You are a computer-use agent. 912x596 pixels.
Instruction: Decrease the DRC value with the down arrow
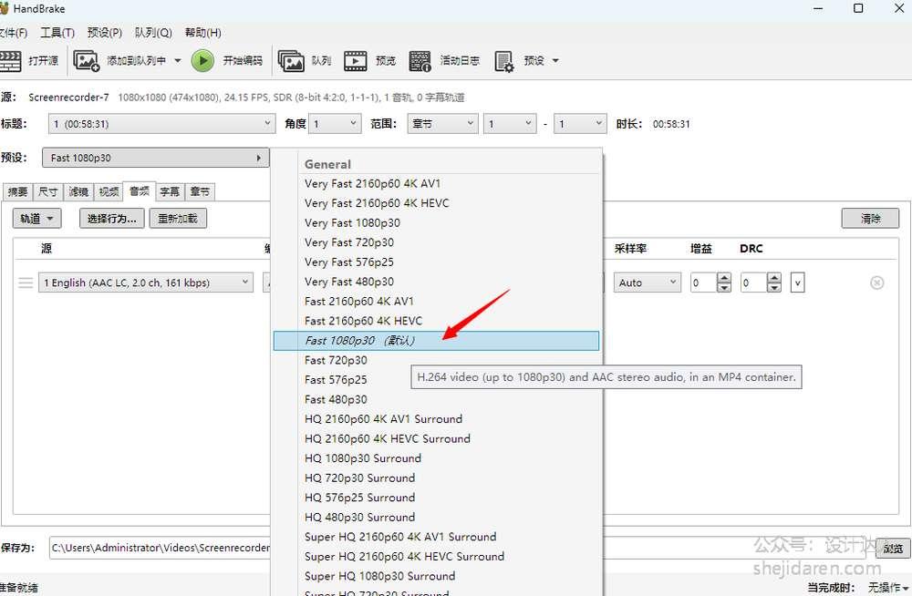pyautogui.click(x=773, y=287)
